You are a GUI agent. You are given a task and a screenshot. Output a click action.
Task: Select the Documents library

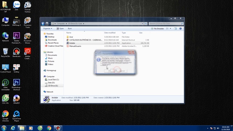point(51,55)
